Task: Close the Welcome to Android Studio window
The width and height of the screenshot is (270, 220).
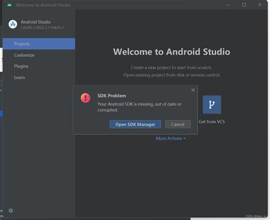Action: tap(260, 5)
